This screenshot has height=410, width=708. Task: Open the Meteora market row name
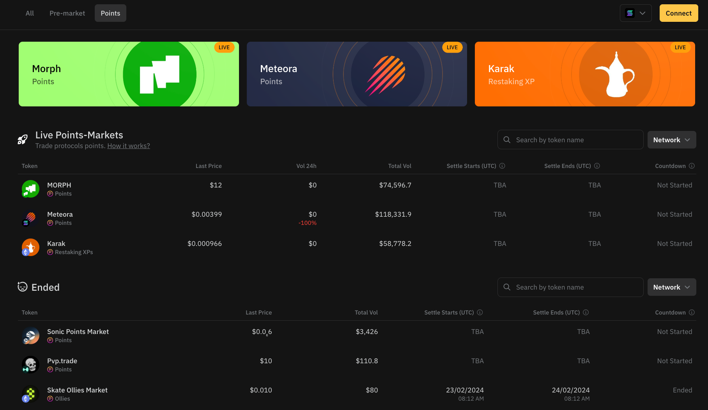pyautogui.click(x=60, y=214)
